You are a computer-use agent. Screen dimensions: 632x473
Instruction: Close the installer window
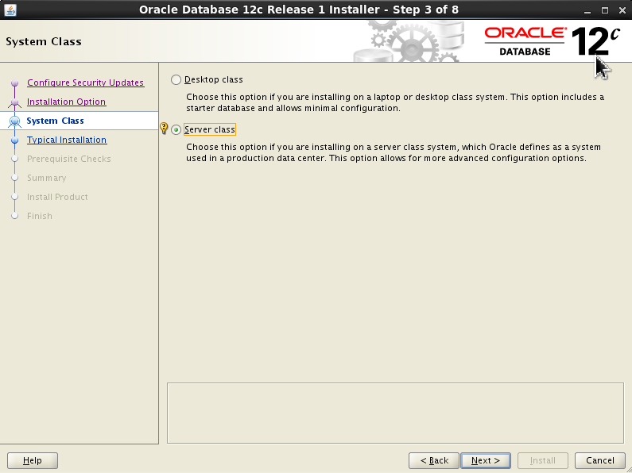click(x=622, y=11)
